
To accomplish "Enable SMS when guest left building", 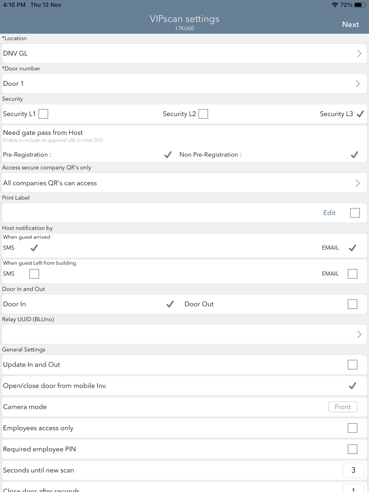I will [34, 274].
